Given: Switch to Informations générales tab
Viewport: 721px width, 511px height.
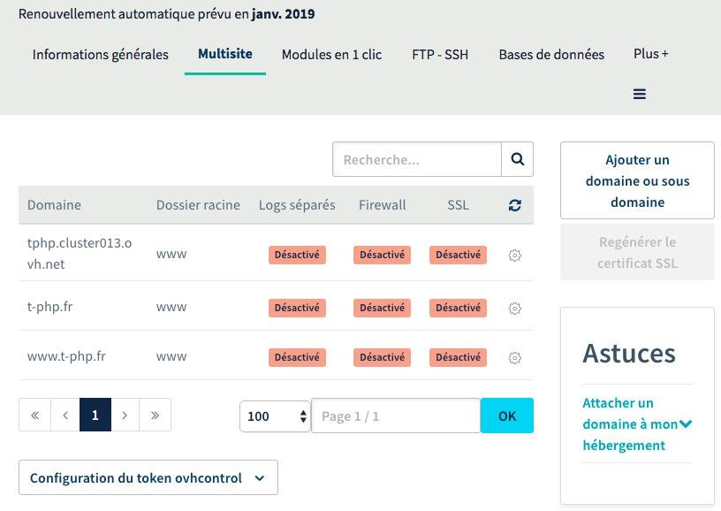Looking at the screenshot, I should 100,55.
